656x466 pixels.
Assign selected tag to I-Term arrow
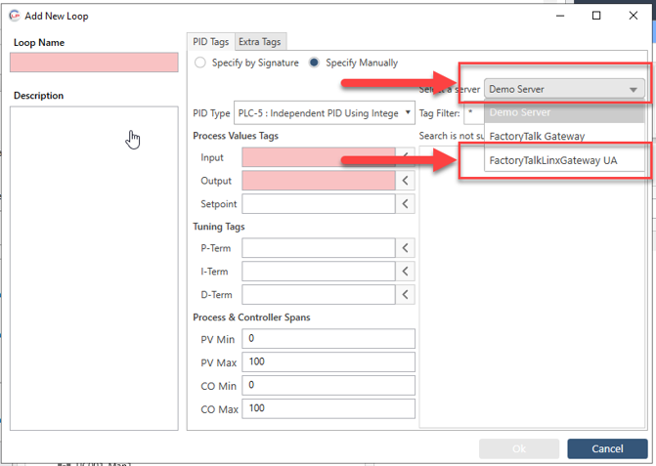[x=405, y=272]
